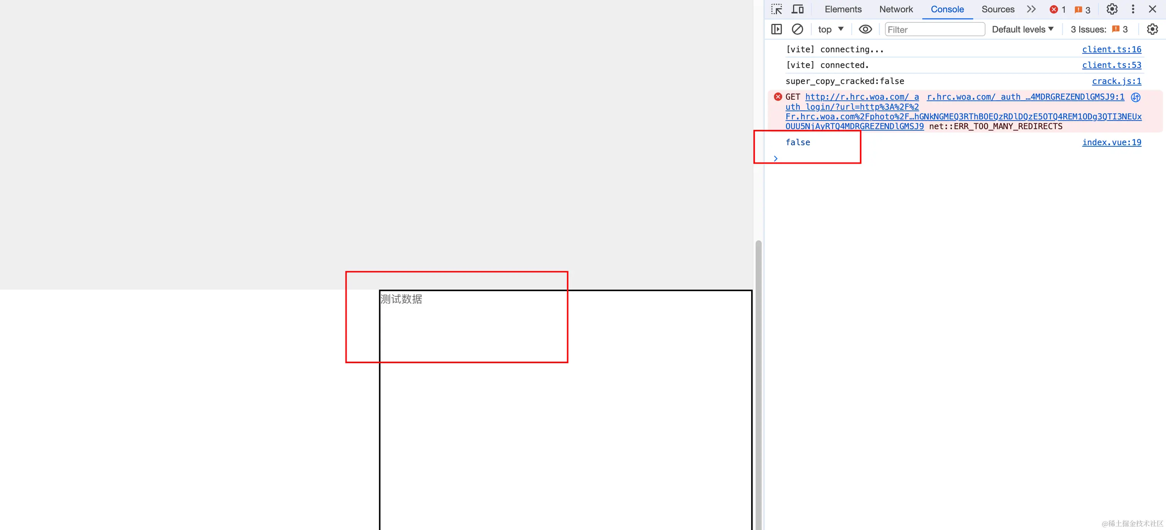Activate the inspect element picker icon
The height and width of the screenshot is (530, 1166).
tap(776, 9)
